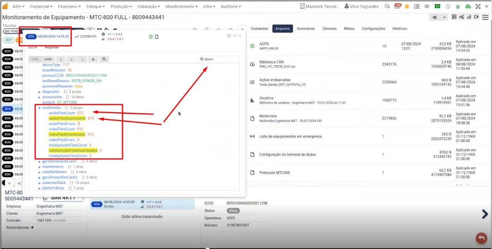Screen dimensions: 492x249
Task: Switch JSON viewer to code mode
Action: click(x=48, y=59)
